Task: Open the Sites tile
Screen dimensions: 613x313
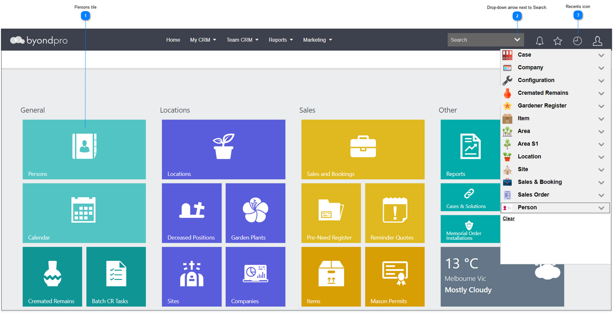Action: pos(192,277)
